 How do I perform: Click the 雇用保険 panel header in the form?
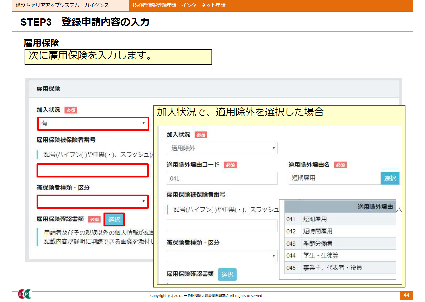click(214, 89)
